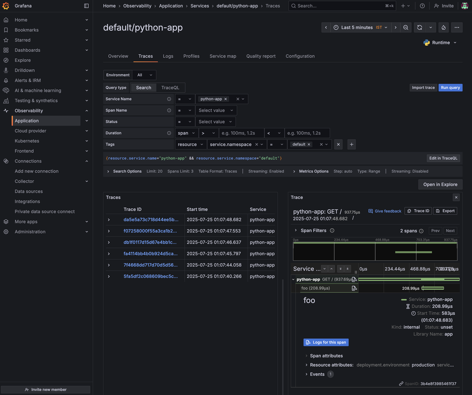Image resolution: width=472 pixels, height=395 pixels.
Task: Select the Search query type
Action: [x=144, y=87]
